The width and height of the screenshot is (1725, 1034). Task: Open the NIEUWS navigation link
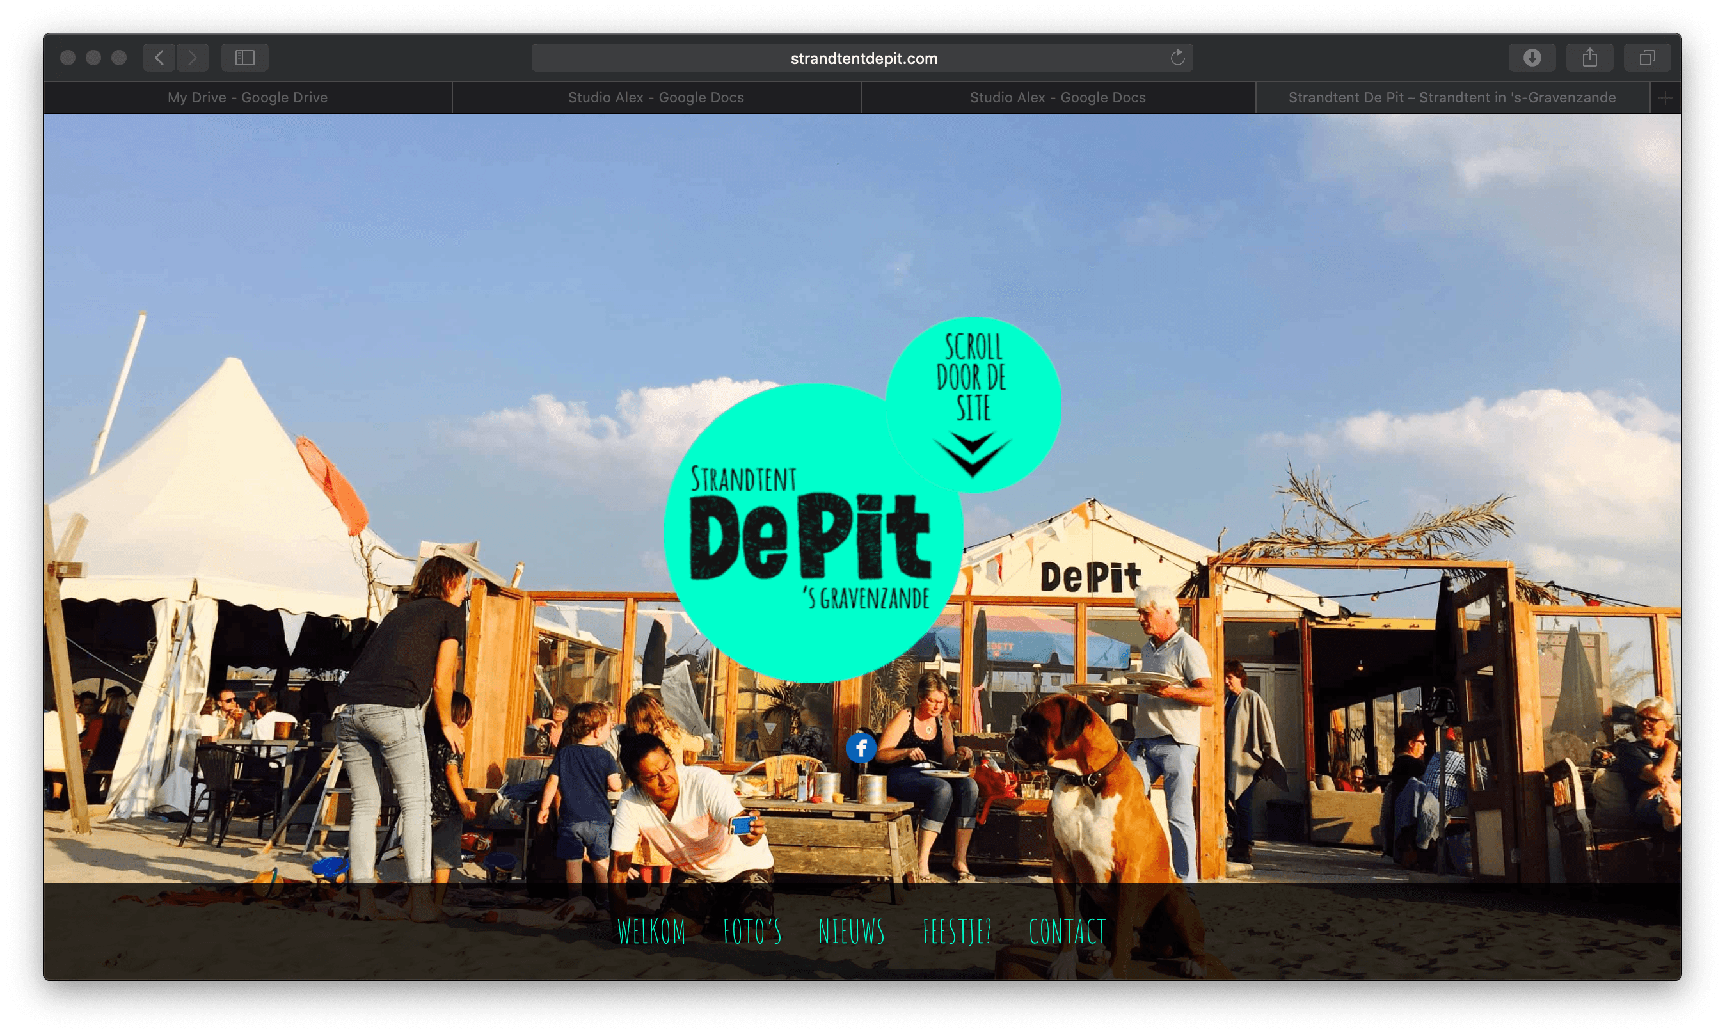(x=852, y=932)
